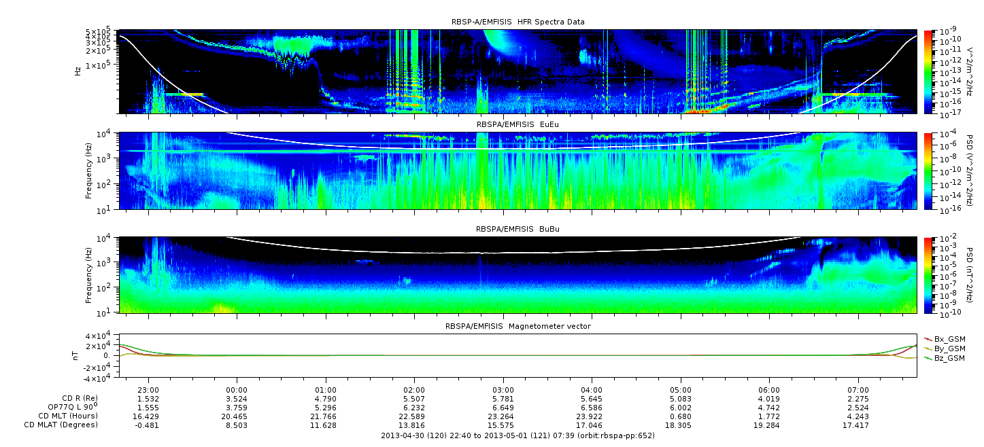Click the HFR spectra color scale bar
The width and height of the screenshot is (984, 447).
click(x=929, y=71)
